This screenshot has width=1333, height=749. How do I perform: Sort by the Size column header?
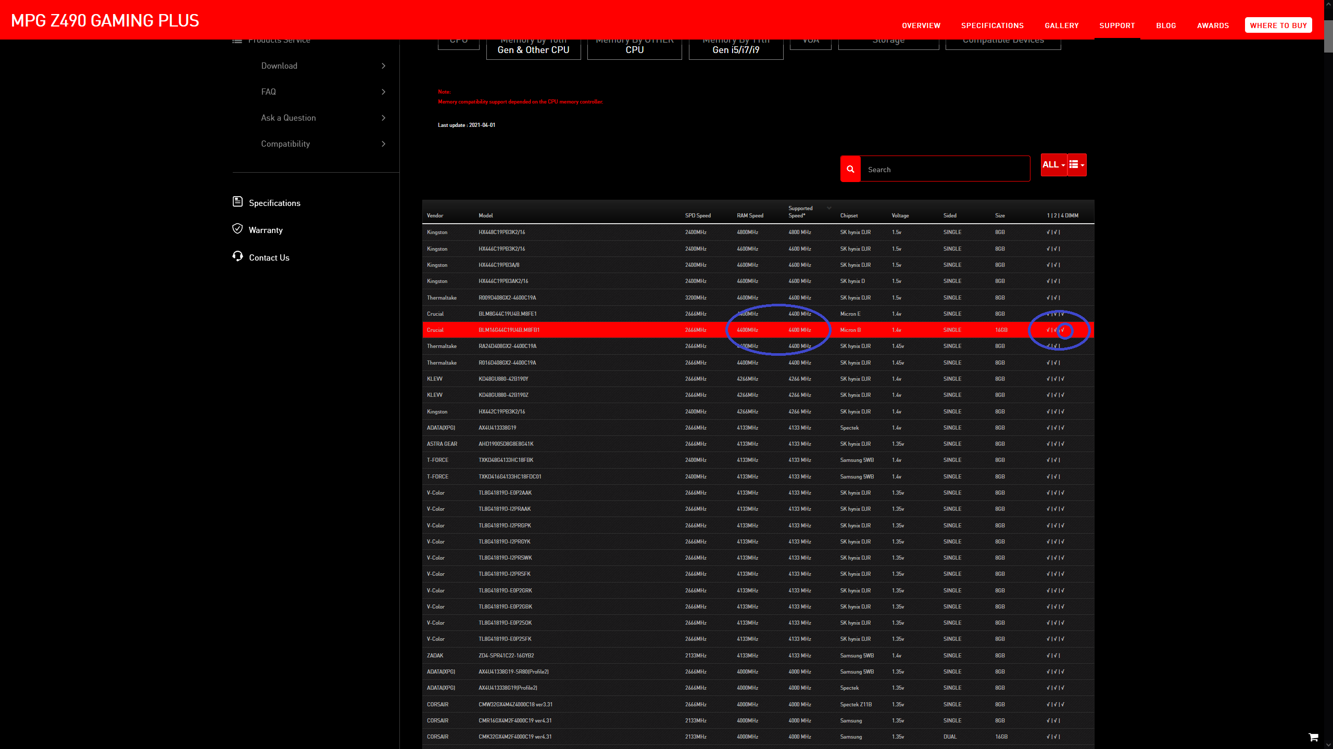pos(1000,215)
